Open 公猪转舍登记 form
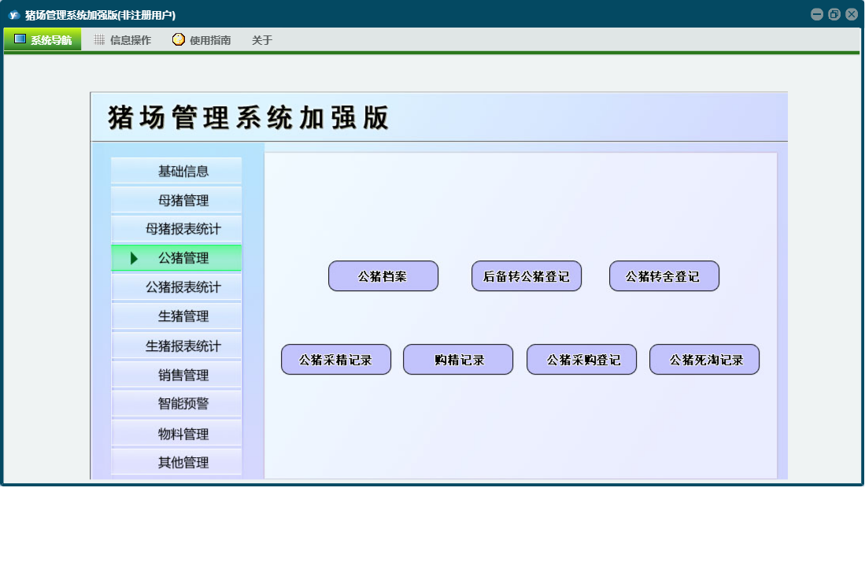The height and width of the screenshot is (569, 865). (x=664, y=276)
